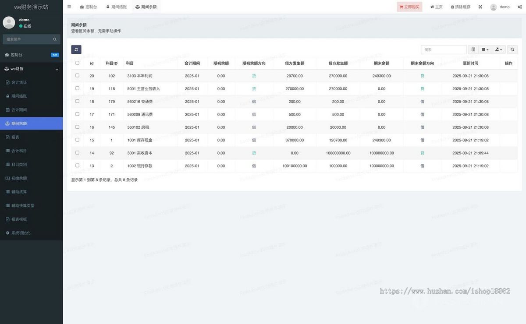Switch to the 期间结账 tab
Screen dimensions: 526x324
coord(117,7)
